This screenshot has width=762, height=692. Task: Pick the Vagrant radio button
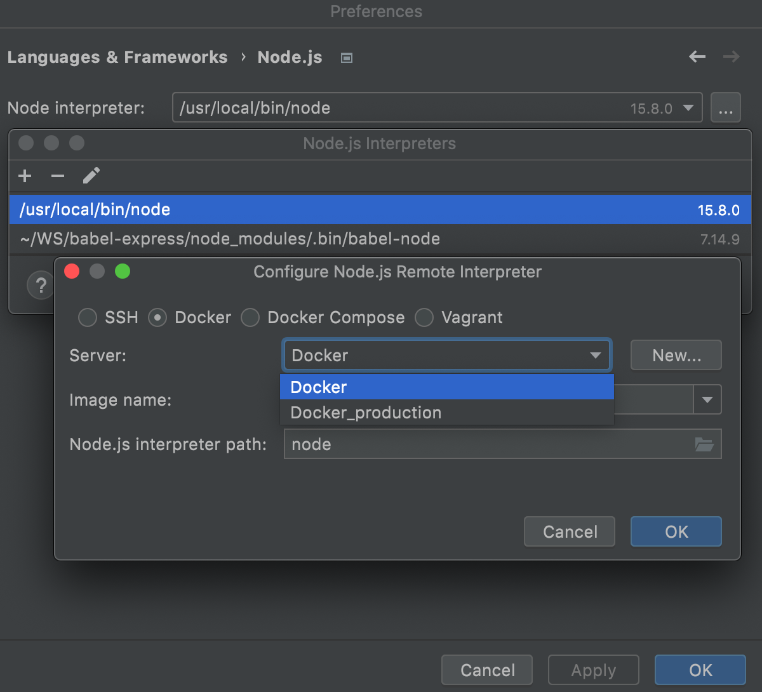click(424, 317)
